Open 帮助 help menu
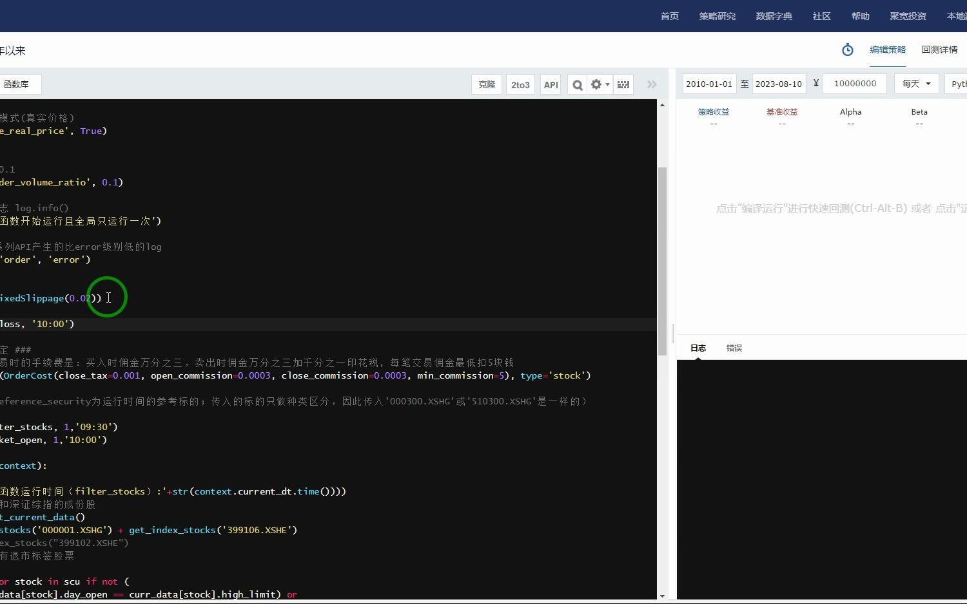This screenshot has height=604, width=967. tap(861, 16)
